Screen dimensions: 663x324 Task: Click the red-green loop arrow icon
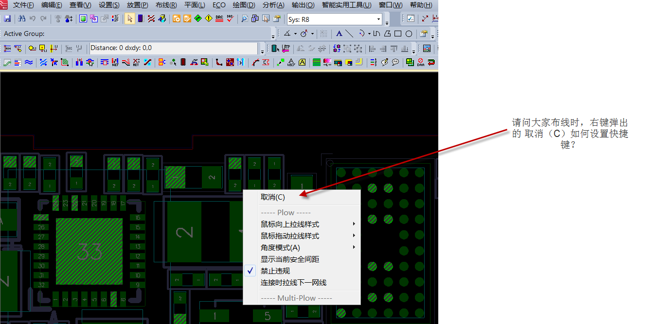pyautogui.click(x=431, y=62)
